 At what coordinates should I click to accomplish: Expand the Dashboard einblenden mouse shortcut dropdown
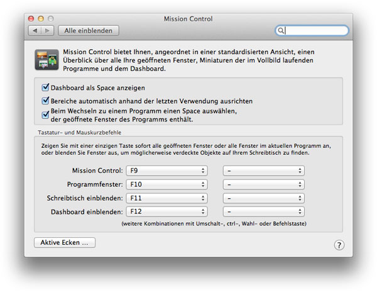pyautogui.click(x=264, y=212)
